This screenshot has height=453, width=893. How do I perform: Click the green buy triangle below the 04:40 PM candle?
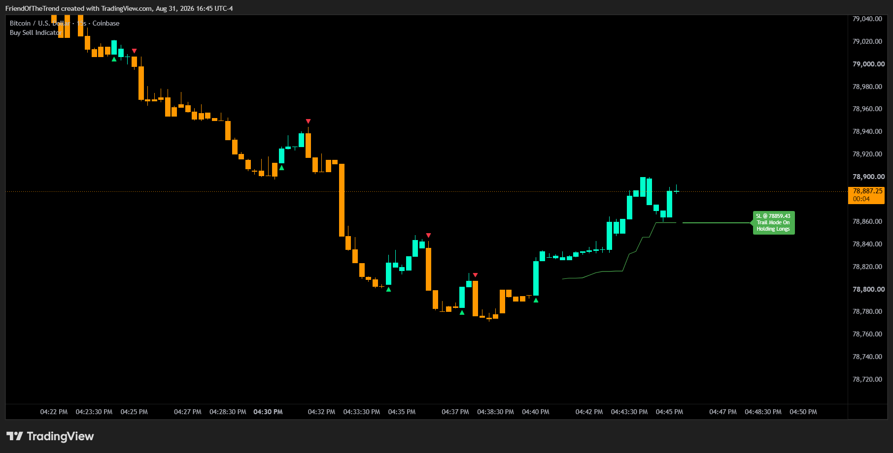(x=536, y=300)
